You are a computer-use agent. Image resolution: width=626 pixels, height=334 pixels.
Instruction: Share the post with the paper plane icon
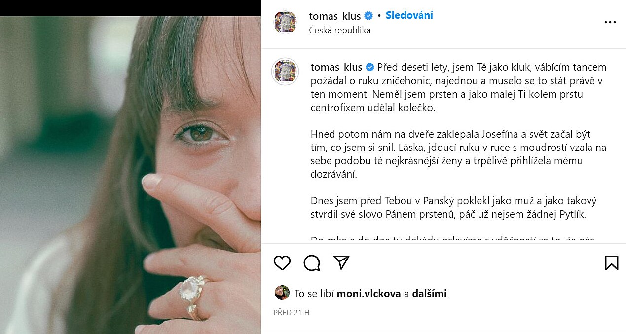tap(341, 262)
